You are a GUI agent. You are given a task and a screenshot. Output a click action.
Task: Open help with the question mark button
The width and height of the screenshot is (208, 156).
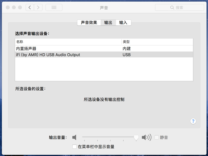point(193,121)
